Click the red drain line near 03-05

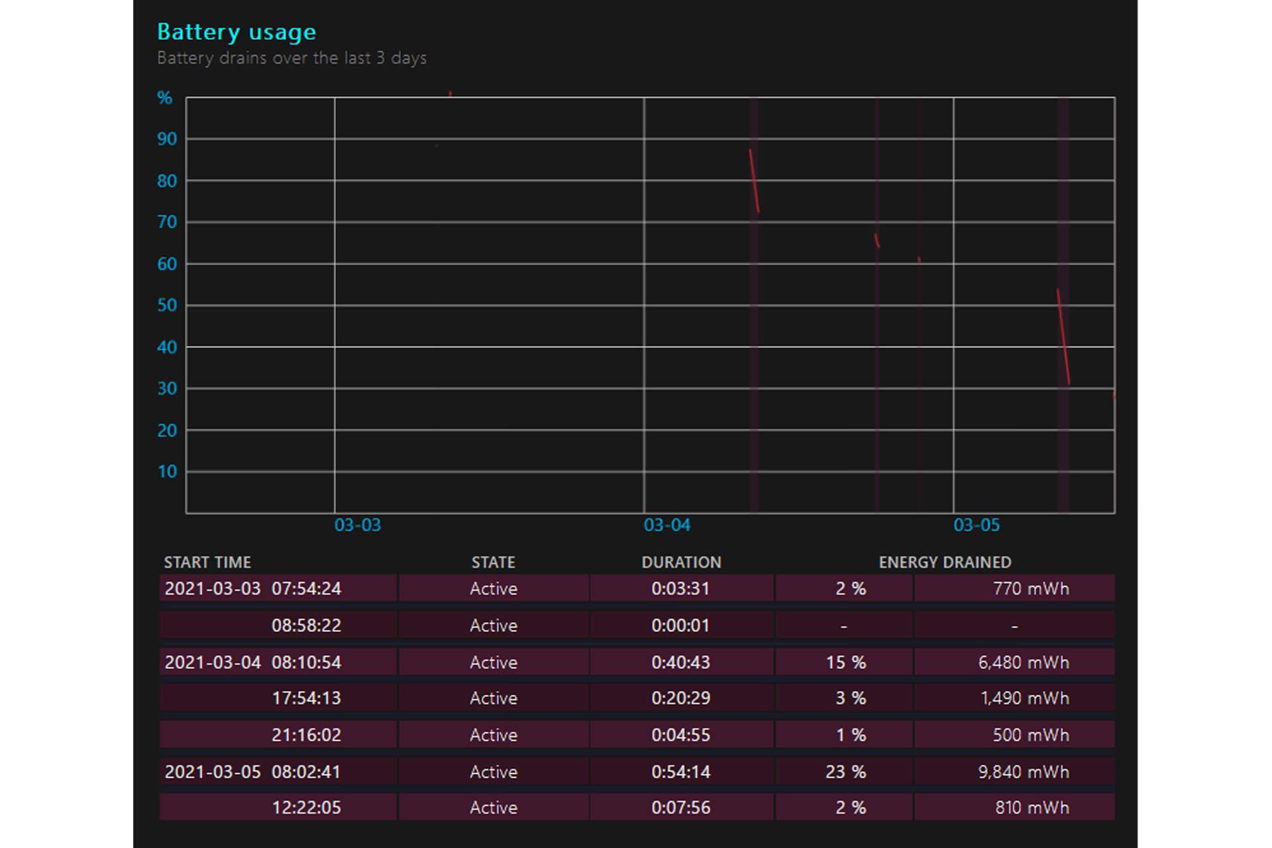(x=1063, y=337)
